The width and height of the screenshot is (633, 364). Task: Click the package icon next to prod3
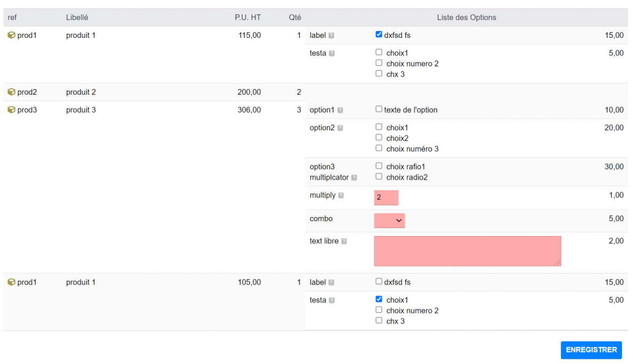[11, 110]
